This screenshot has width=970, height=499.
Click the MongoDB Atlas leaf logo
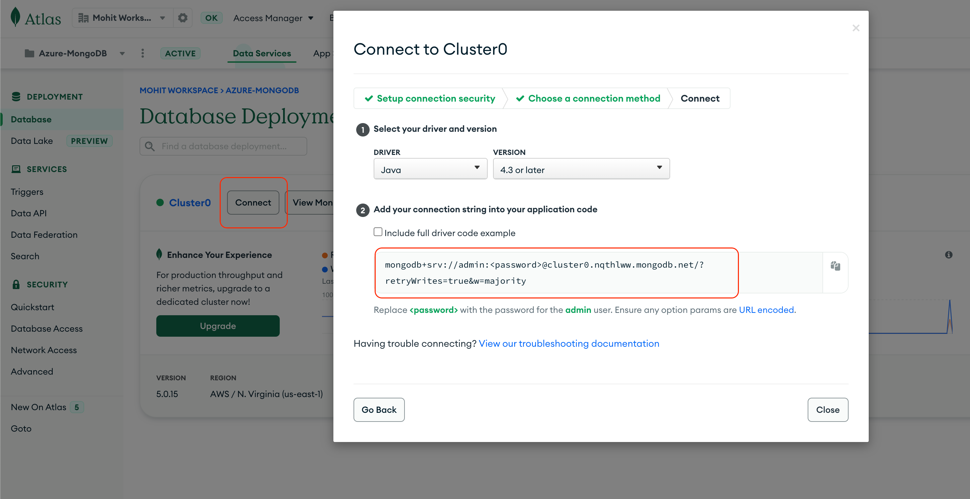(x=15, y=17)
